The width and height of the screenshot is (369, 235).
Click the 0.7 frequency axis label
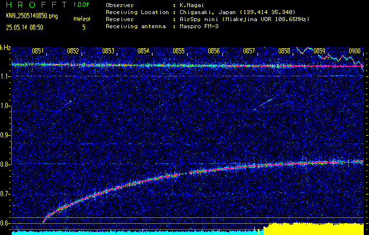point(5,194)
